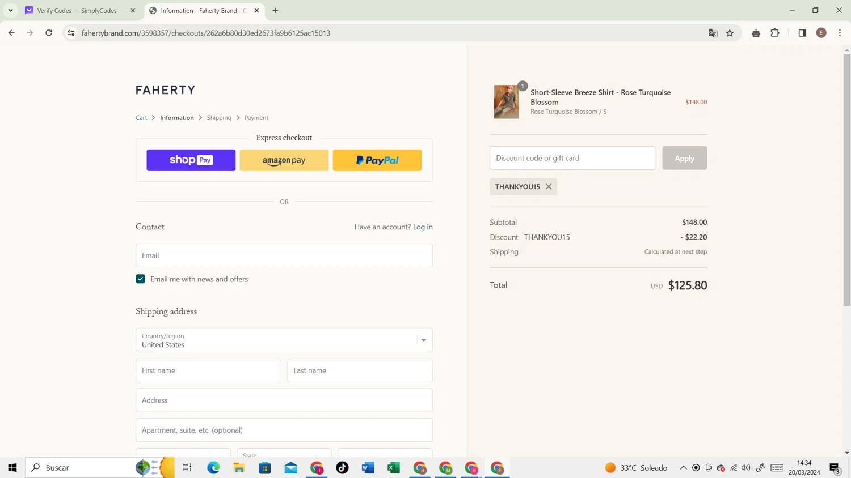Viewport: 851px width, 478px height.
Task: Open Wi-Fi network settings in system tray
Action: click(x=734, y=468)
